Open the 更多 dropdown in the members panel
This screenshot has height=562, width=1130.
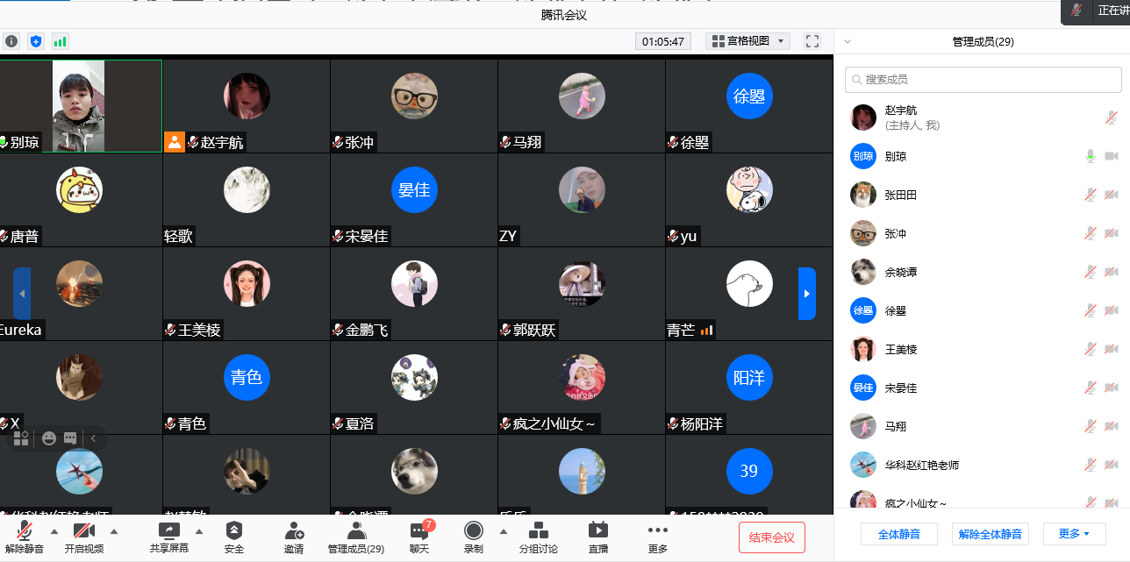(1074, 534)
